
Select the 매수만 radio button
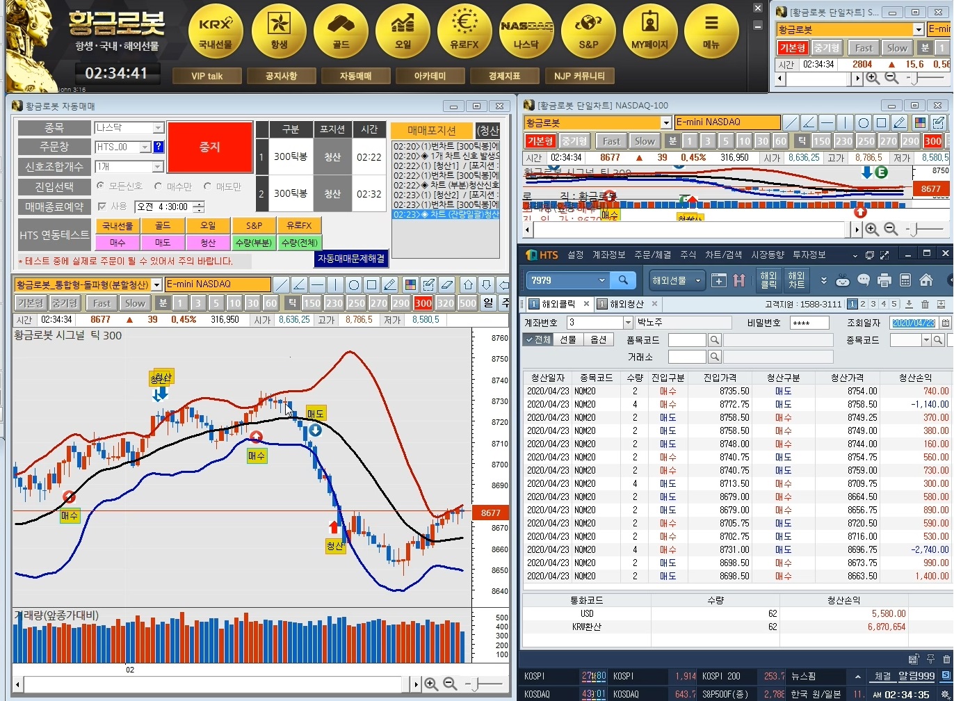coord(158,186)
